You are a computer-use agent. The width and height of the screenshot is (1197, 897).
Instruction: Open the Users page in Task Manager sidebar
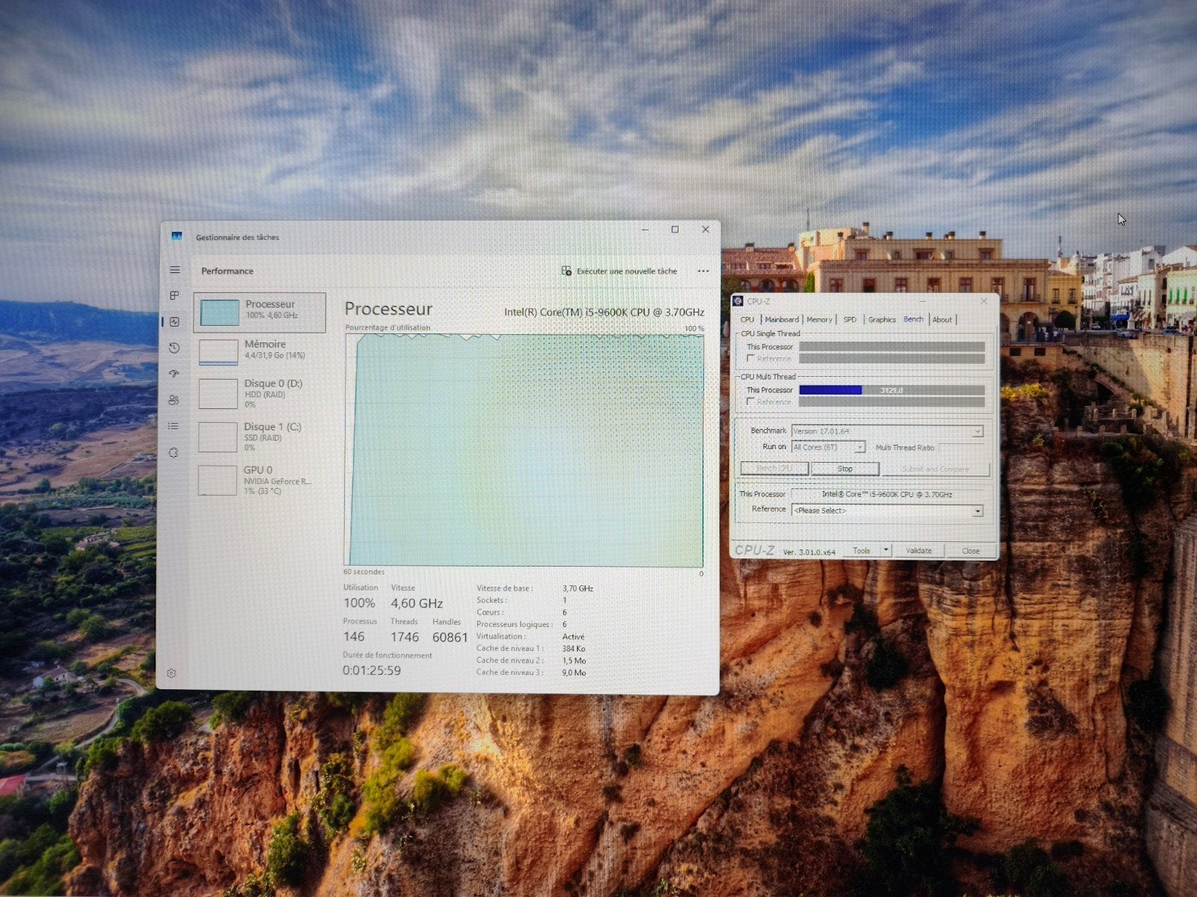pyautogui.click(x=174, y=400)
